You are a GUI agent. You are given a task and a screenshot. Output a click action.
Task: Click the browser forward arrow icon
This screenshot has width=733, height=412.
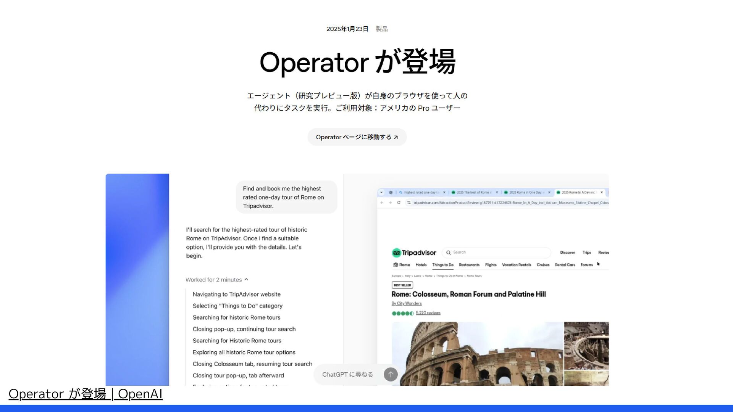pyautogui.click(x=390, y=203)
